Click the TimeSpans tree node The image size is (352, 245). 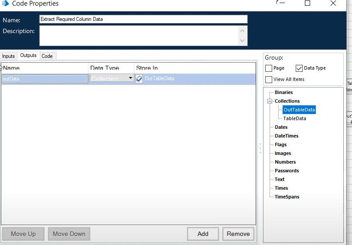[287, 197]
